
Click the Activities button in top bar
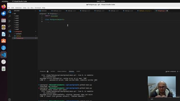[x=5, y=1]
